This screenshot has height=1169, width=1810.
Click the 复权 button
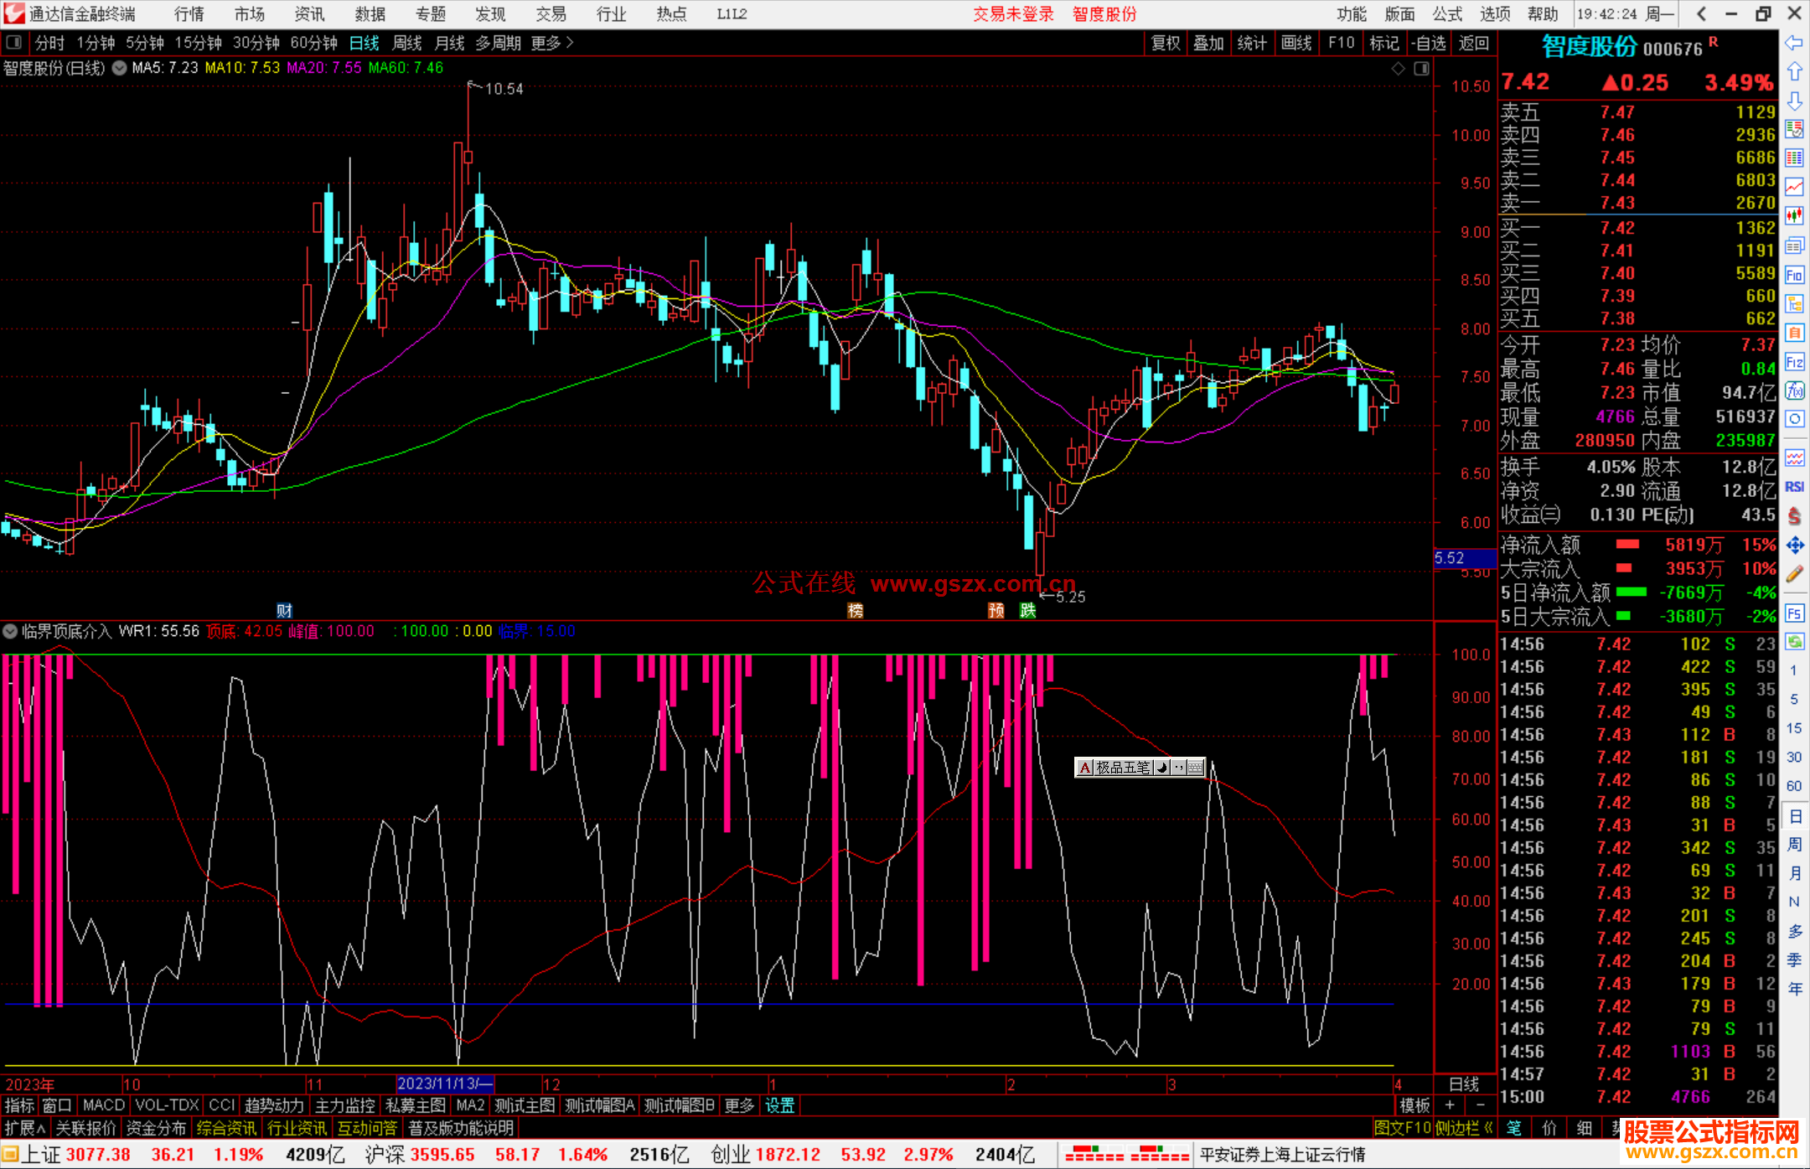click(1165, 43)
